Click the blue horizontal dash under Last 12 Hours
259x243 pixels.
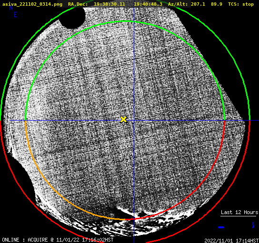coord(221,227)
